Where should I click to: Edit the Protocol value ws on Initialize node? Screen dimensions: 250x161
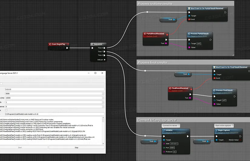click(174, 152)
